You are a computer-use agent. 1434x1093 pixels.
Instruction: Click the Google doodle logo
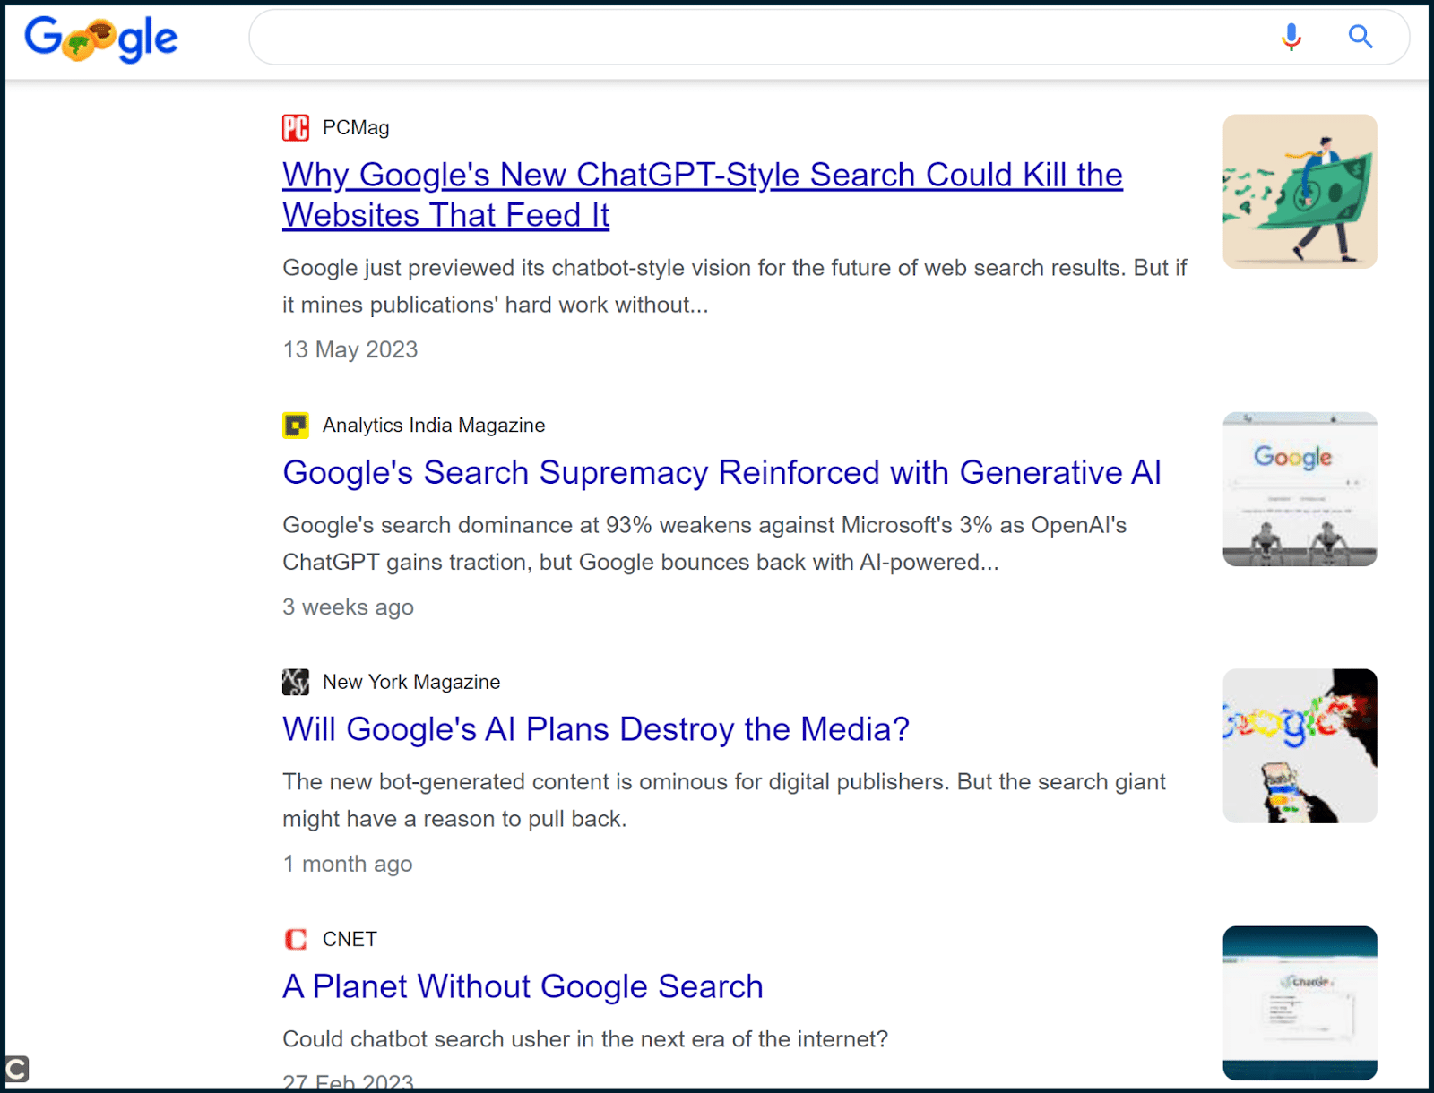tap(101, 39)
